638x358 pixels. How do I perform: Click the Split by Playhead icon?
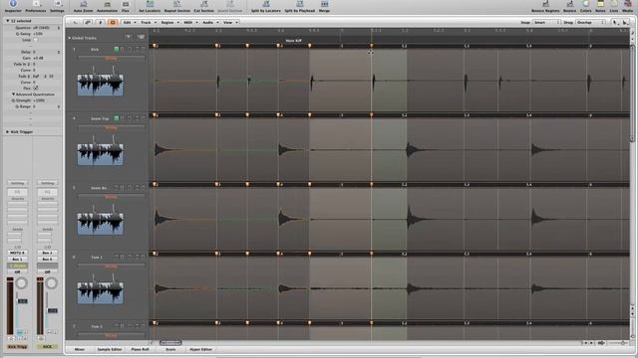tap(299, 4)
